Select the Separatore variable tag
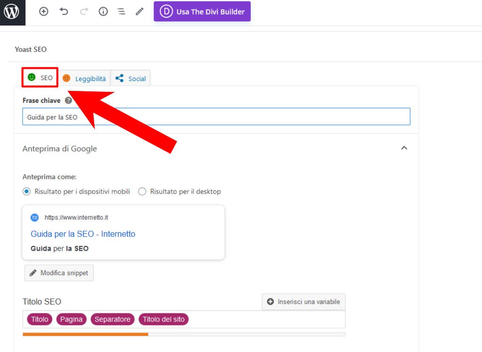Viewport: 482px width, 352px height. (x=112, y=319)
